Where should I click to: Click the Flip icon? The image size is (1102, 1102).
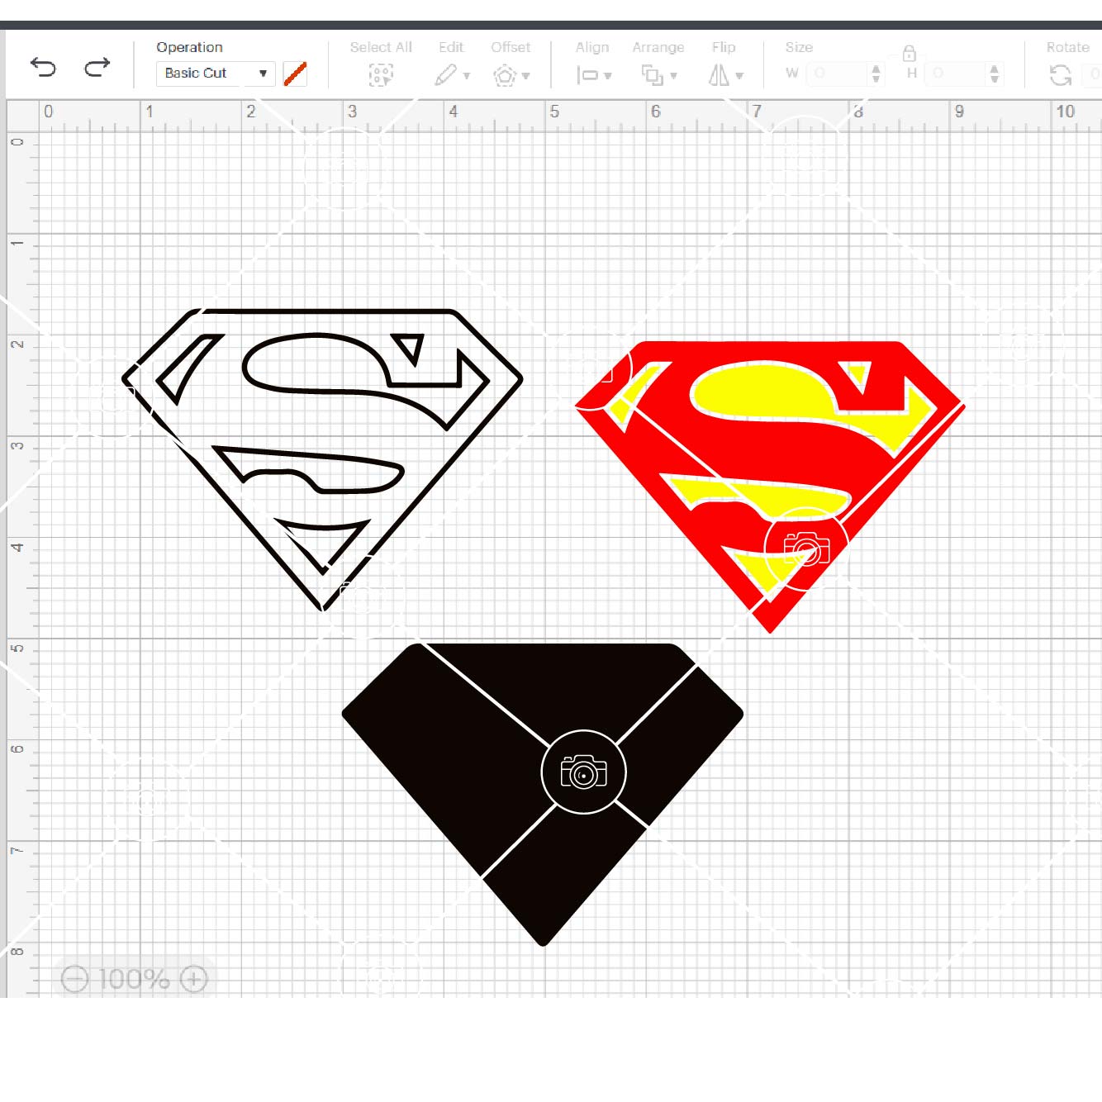[x=719, y=75]
